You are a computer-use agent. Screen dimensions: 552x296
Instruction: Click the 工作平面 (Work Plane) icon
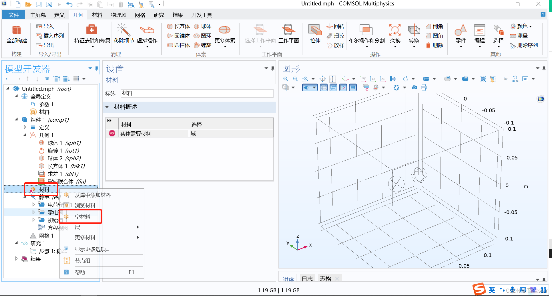(x=288, y=30)
